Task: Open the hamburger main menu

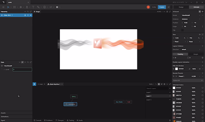Action: click(3, 7)
